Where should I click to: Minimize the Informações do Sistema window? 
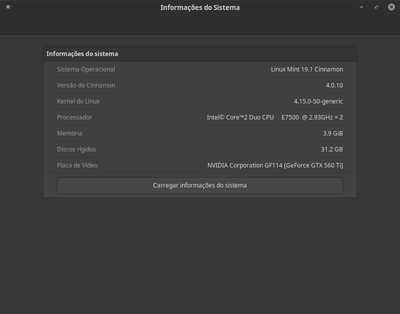(x=361, y=7)
